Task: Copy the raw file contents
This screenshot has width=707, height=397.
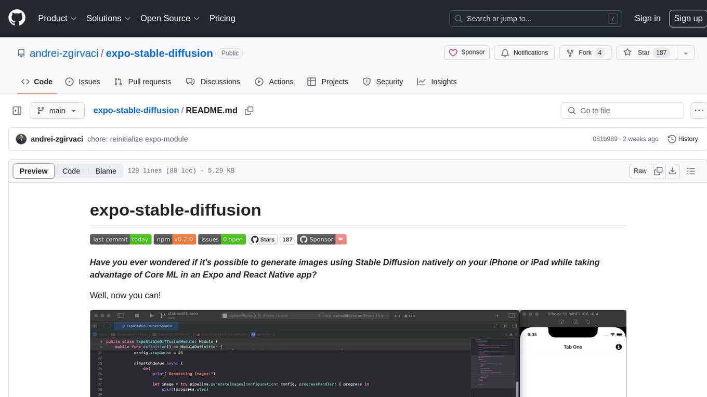Action: click(659, 171)
